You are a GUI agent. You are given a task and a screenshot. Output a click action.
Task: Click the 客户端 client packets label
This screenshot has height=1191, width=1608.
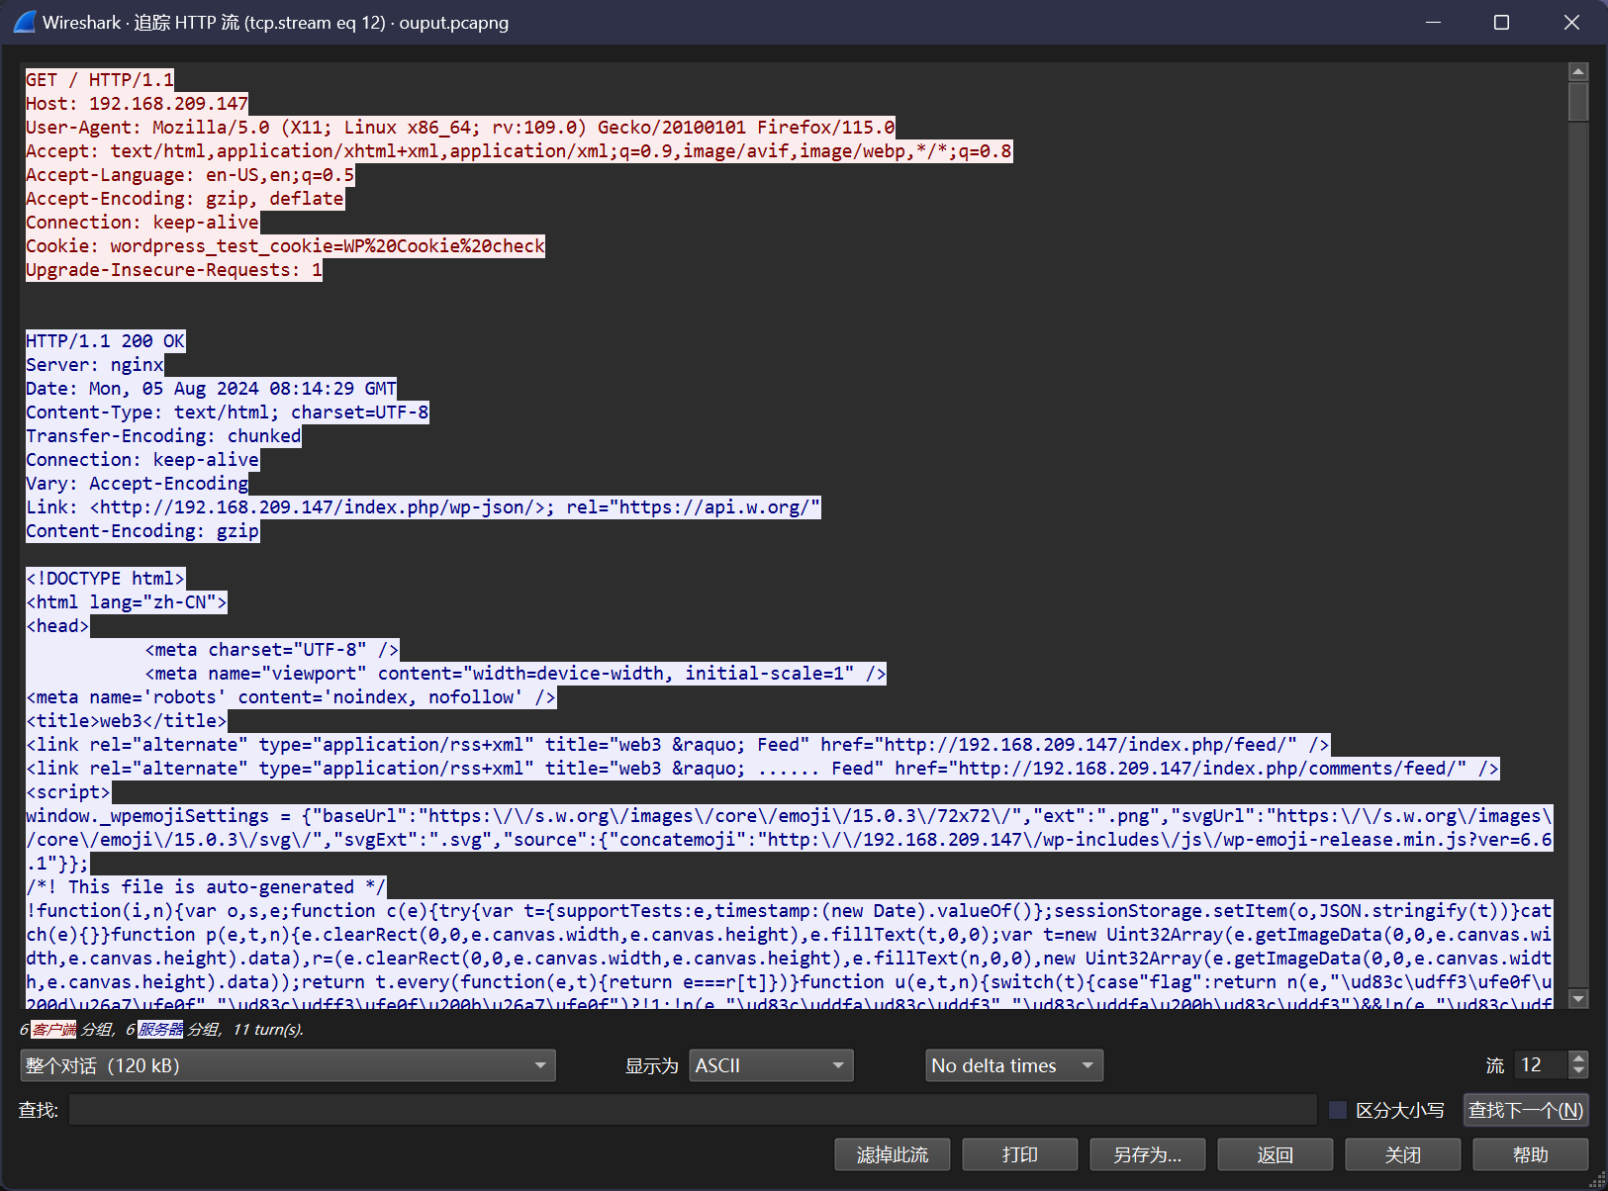tap(53, 1030)
